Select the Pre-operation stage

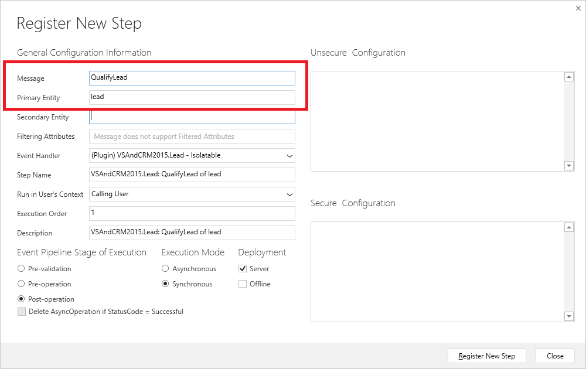tap(21, 283)
